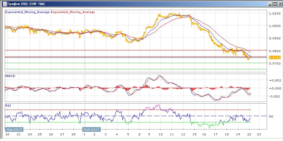
Task: Click the +0.002 MACD axis label
Action: tap(275, 80)
